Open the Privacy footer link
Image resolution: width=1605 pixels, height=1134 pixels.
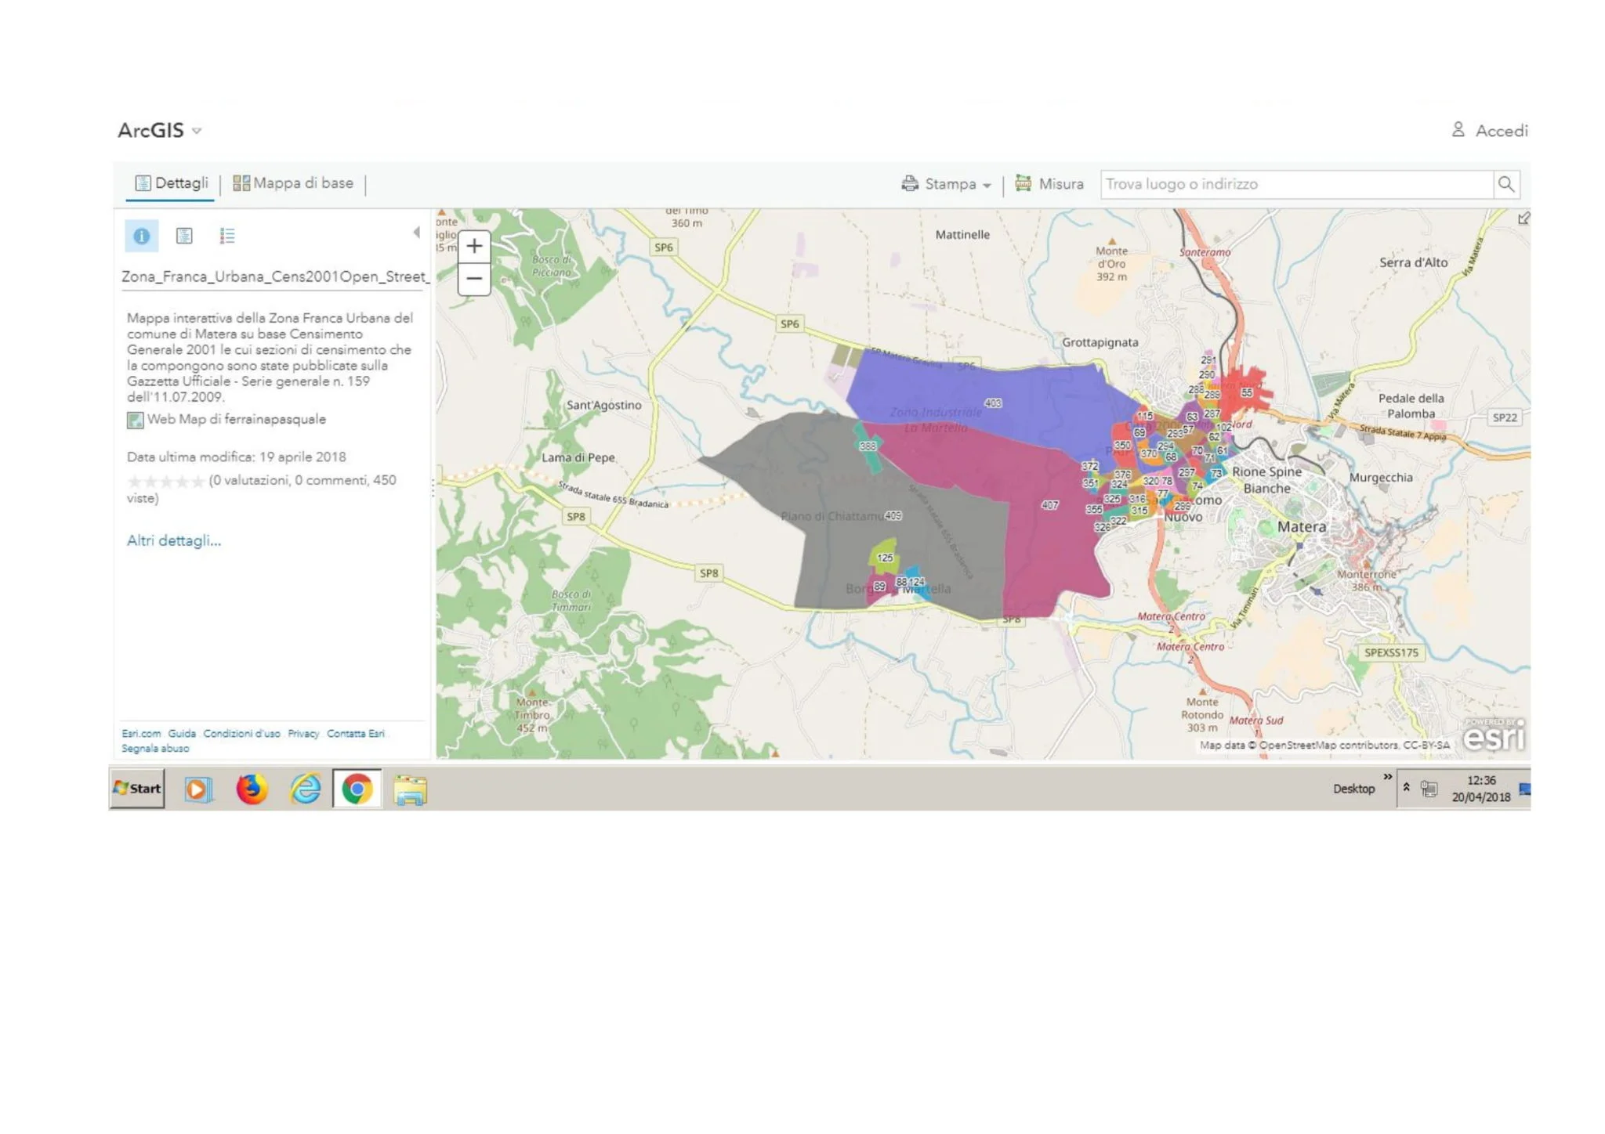303,734
